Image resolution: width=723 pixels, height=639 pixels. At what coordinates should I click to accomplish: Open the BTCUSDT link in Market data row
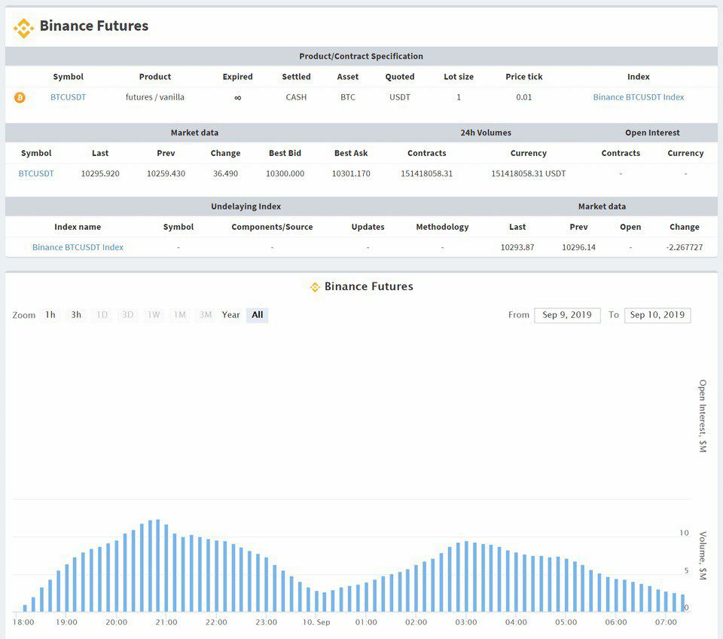36,173
